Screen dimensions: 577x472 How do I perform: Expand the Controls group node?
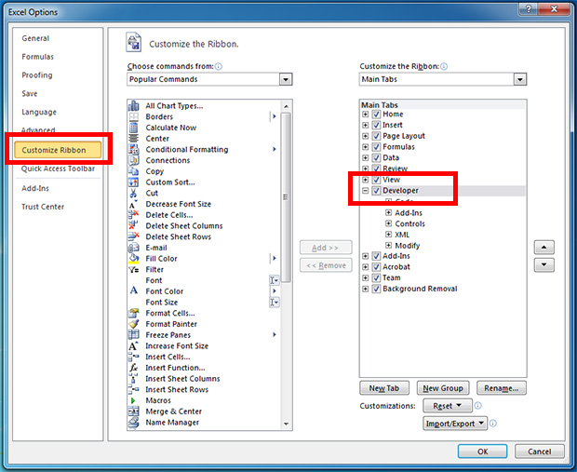point(389,223)
